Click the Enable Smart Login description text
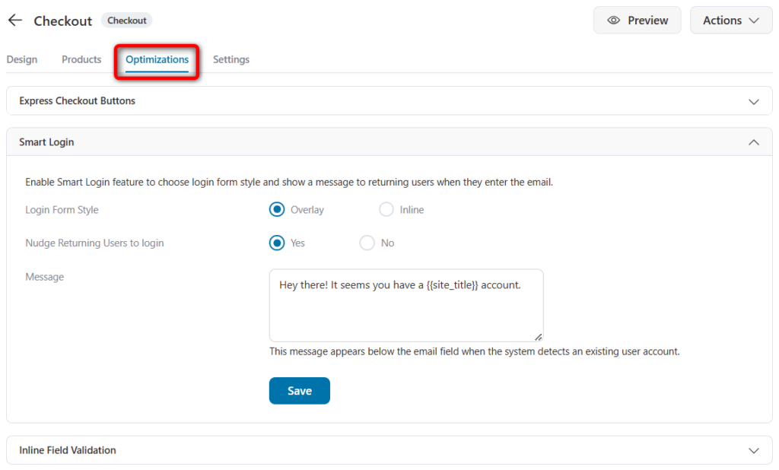 289,182
